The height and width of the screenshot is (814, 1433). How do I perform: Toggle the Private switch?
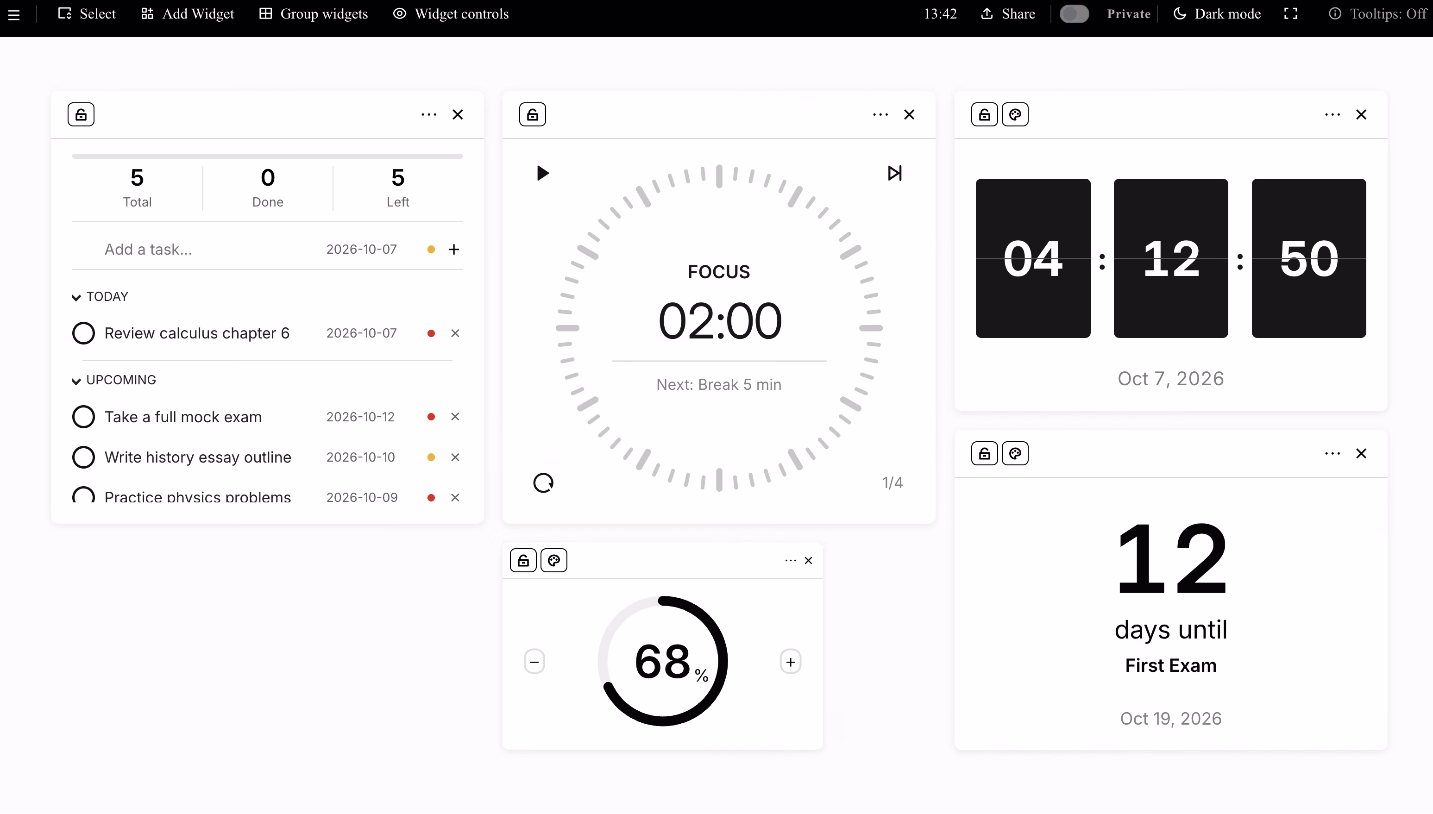[1074, 14]
